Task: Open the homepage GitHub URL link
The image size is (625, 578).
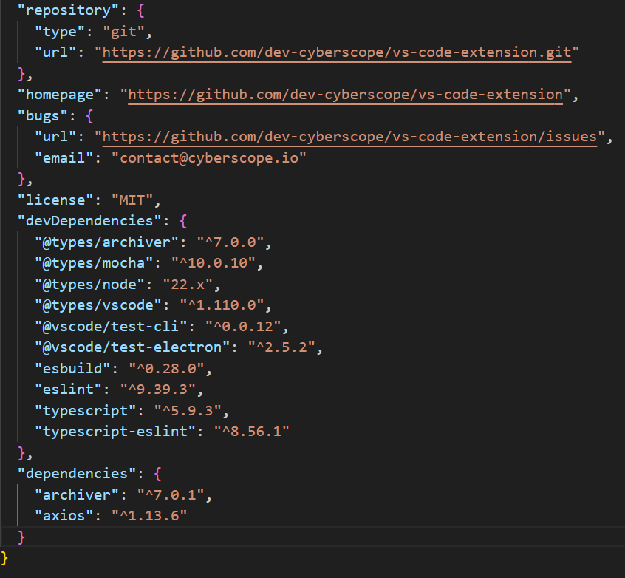Action: (345, 95)
